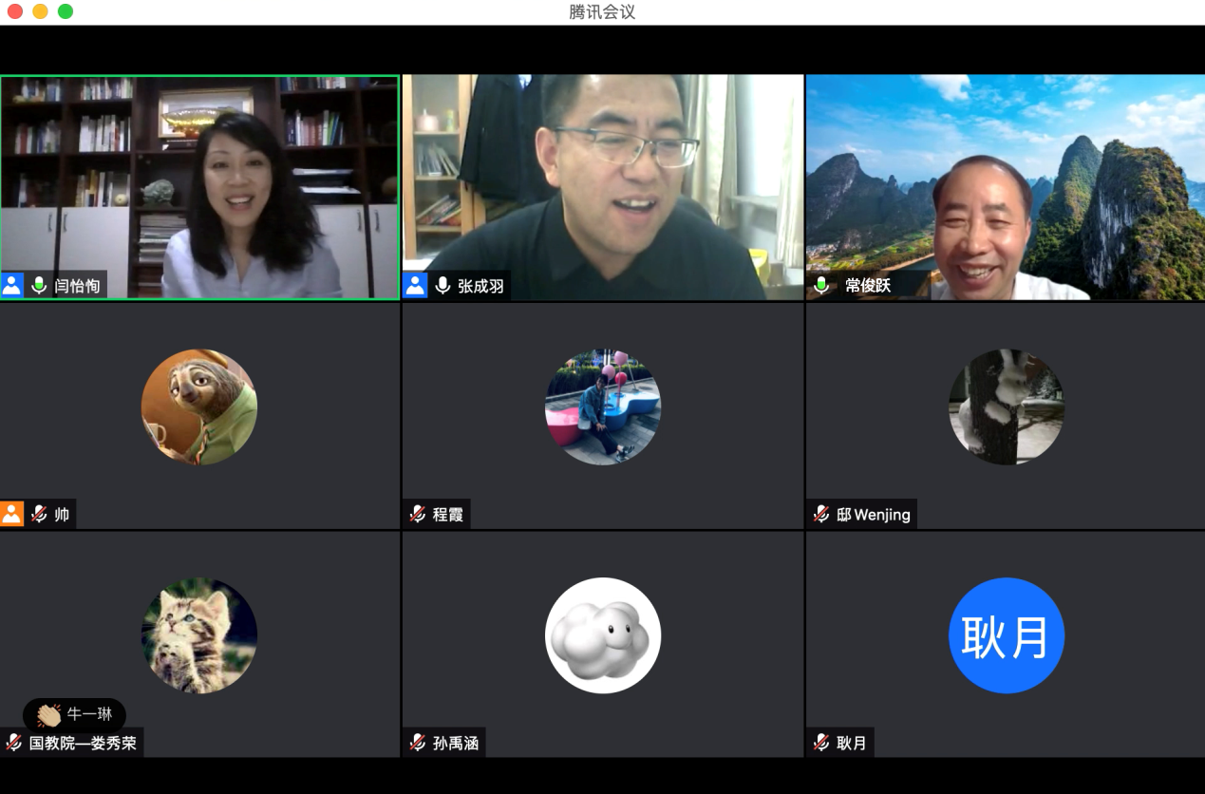The height and width of the screenshot is (794, 1205).
Task: Select the blue 耿月 text avatar
Action: pyautogui.click(x=1007, y=635)
